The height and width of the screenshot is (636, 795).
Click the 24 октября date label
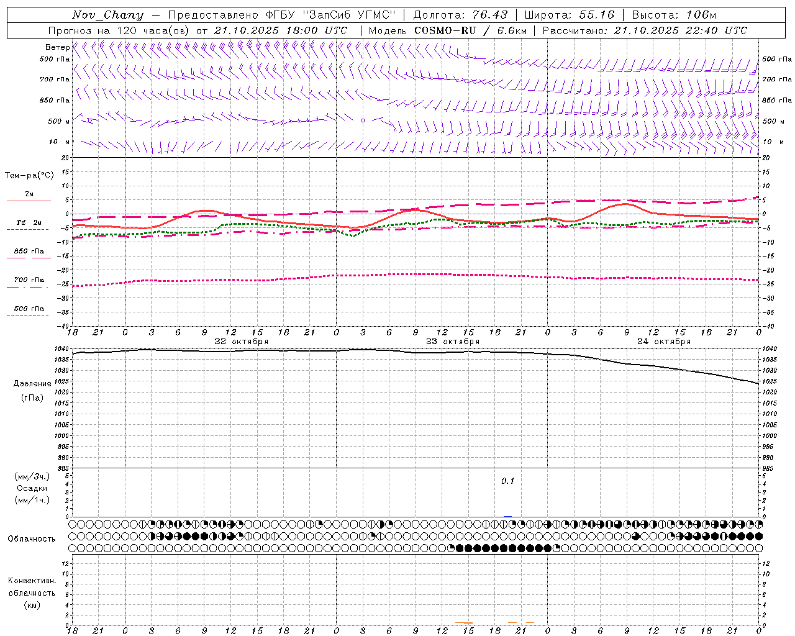coord(664,342)
